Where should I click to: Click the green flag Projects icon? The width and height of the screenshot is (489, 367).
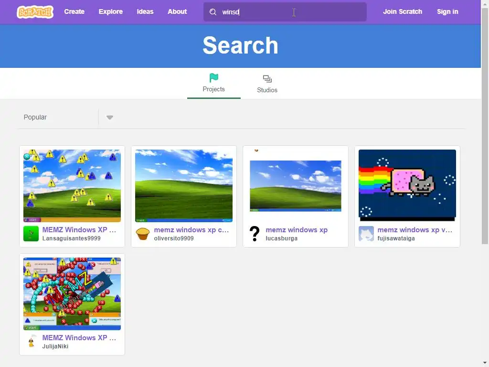coord(213,78)
